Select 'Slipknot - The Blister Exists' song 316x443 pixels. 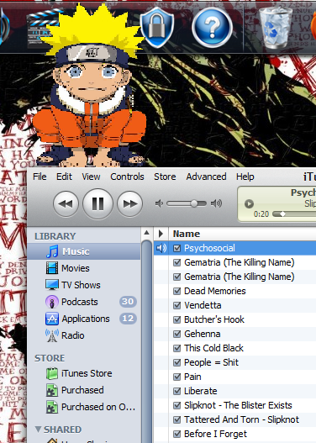(238, 405)
